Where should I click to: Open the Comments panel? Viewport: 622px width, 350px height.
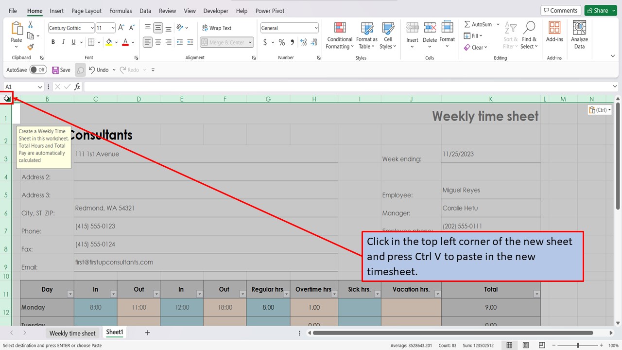click(x=561, y=10)
